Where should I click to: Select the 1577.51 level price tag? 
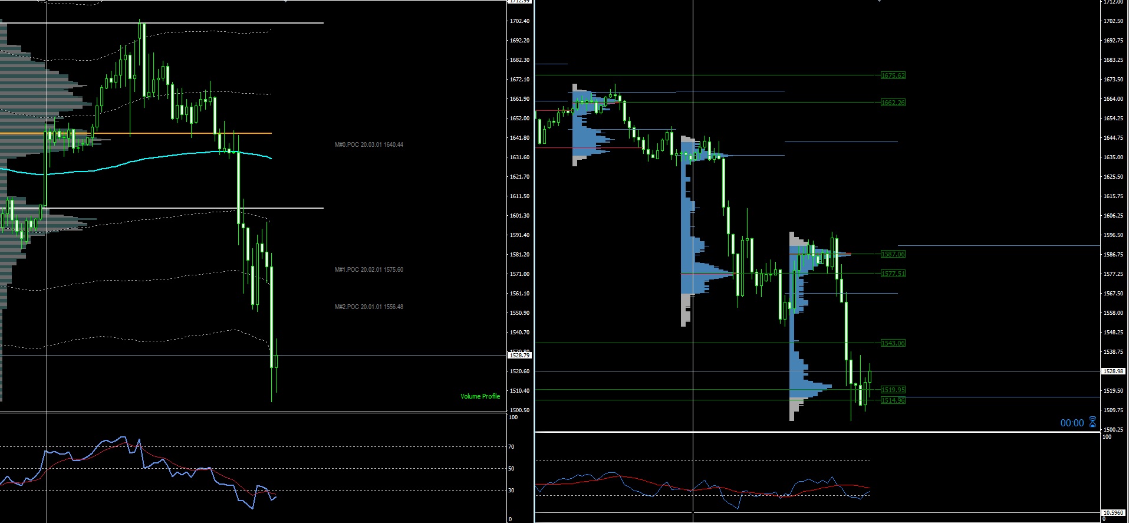pyautogui.click(x=893, y=274)
